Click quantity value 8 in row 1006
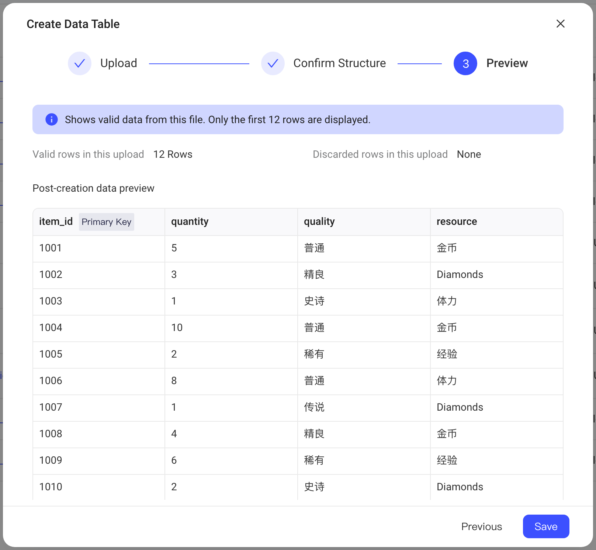 (231, 382)
